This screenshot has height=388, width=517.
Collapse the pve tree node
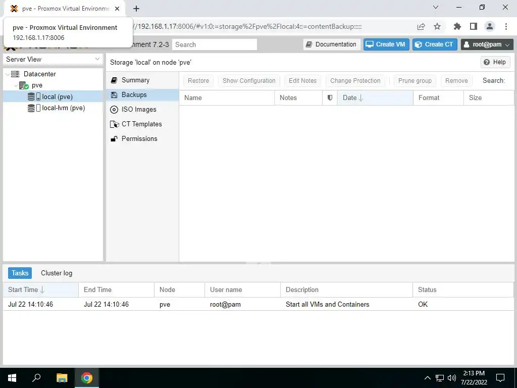coord(16,85)
